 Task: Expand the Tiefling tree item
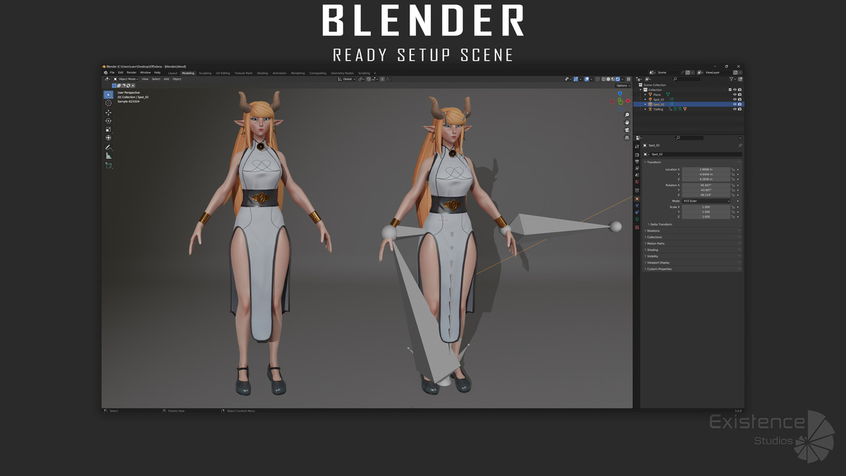(645, 109)
